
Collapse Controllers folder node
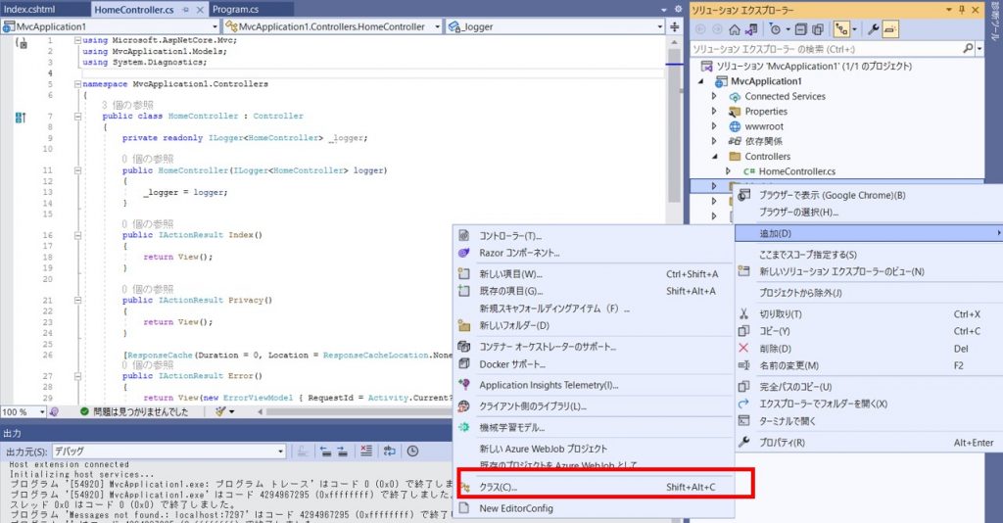[x=714, y=157]
